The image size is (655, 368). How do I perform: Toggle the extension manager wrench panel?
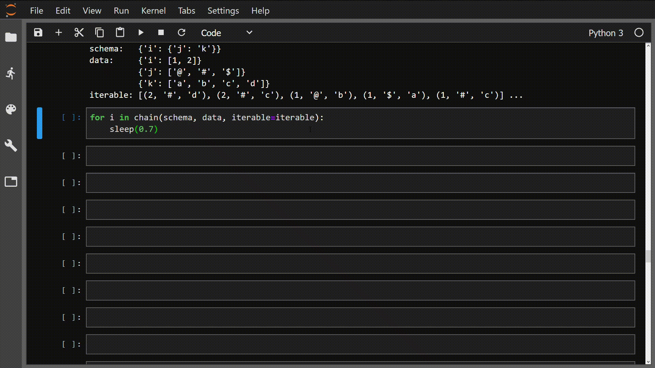tap(11, 146)
